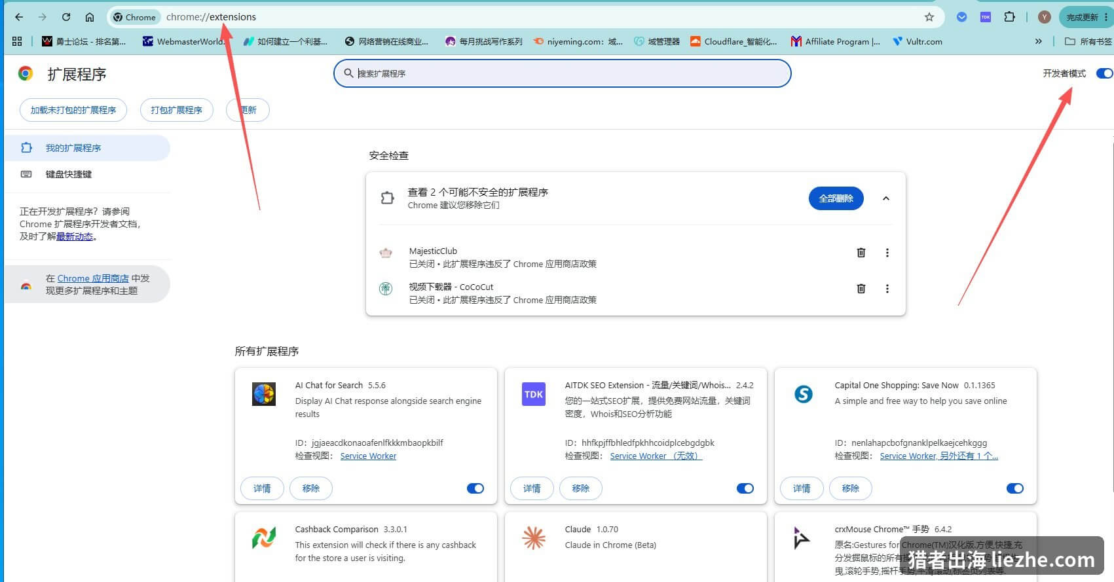Open the 最新动态 link
This screenshot has height=582, width=1114.
[x=75, y=236]
